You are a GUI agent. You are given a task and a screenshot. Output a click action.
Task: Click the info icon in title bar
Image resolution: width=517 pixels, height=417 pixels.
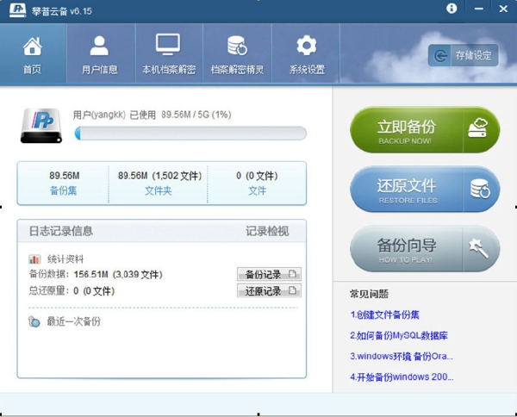tap(452, 9)
